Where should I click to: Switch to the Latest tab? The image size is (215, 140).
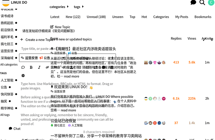(55, 17)
